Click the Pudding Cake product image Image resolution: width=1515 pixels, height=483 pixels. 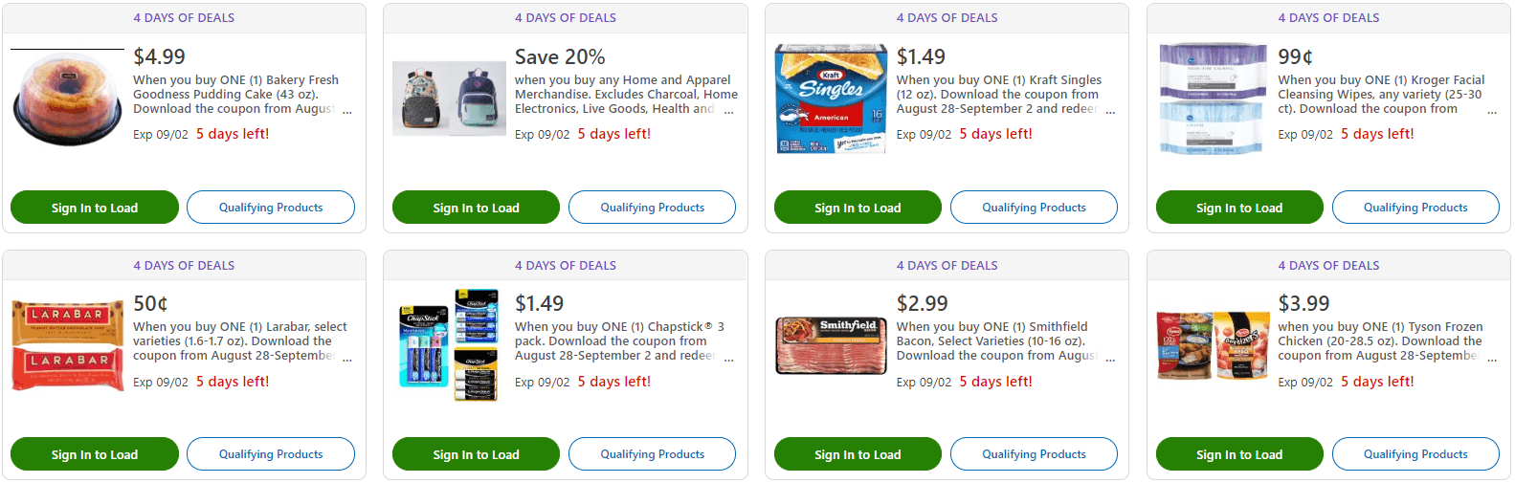pos(67,99)
